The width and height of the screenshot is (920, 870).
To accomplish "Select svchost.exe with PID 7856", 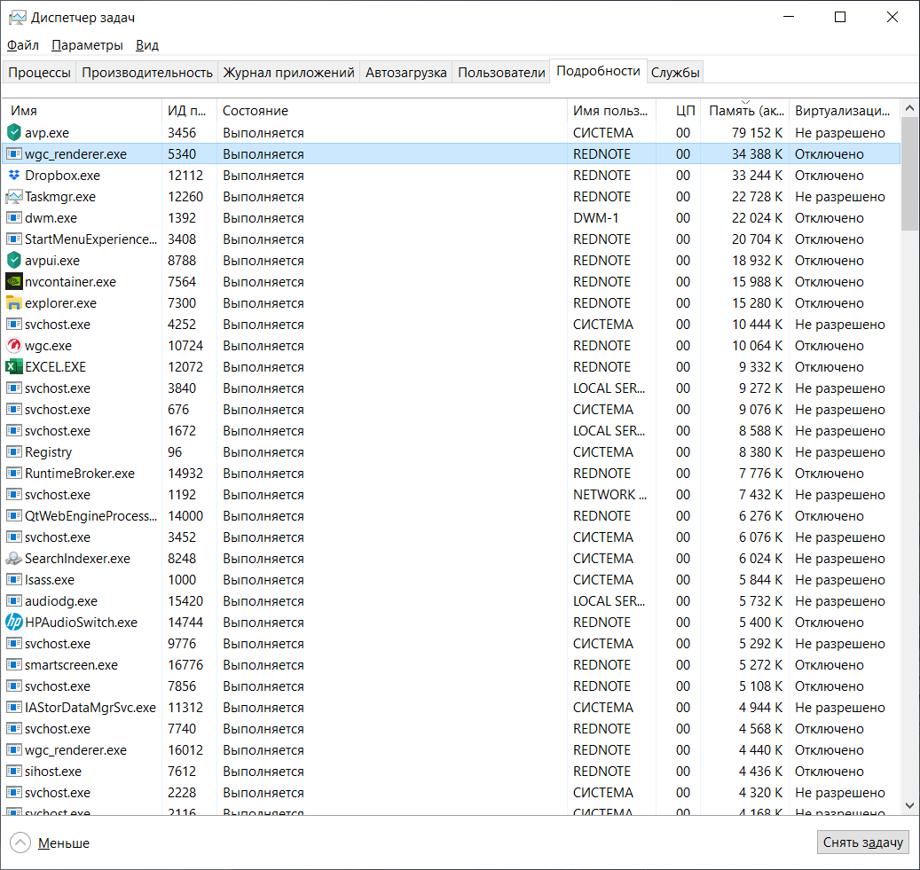I will [452, 686].
